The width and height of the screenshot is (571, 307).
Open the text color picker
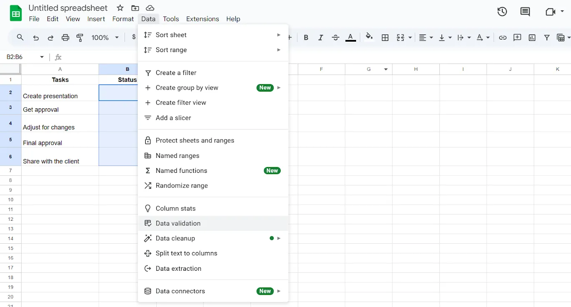pos(351,37)
